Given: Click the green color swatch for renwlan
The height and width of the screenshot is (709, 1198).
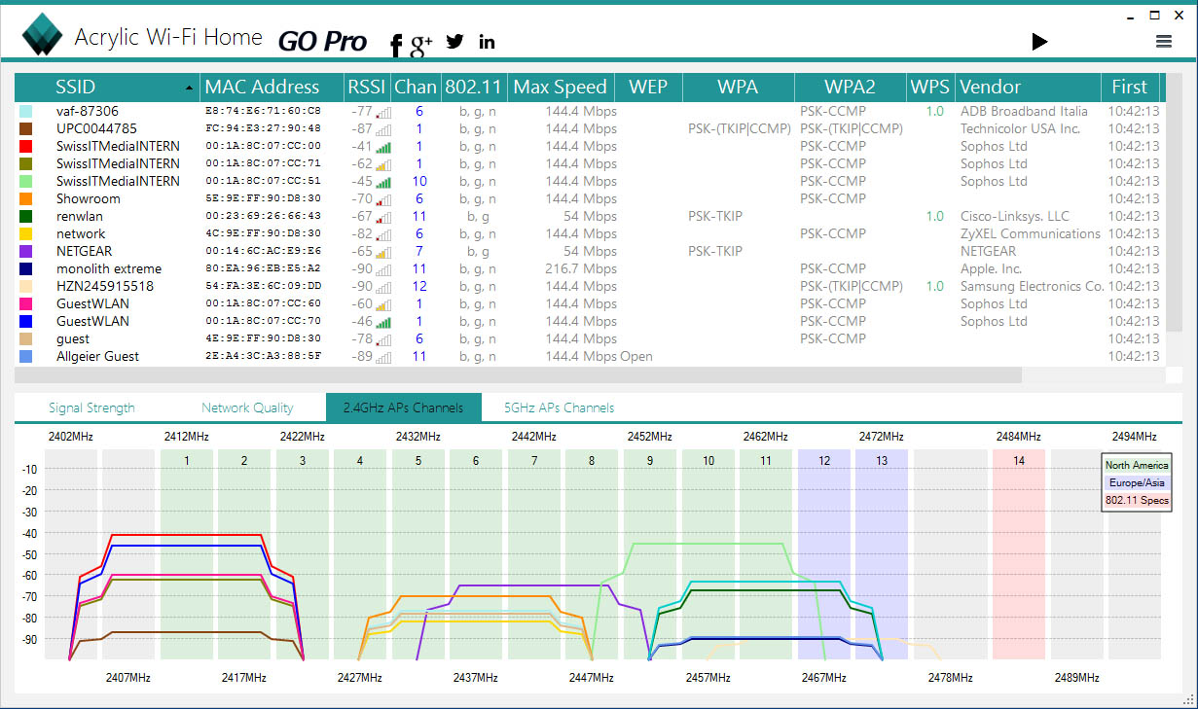Looking at the screenshot, I should [25, 217].
